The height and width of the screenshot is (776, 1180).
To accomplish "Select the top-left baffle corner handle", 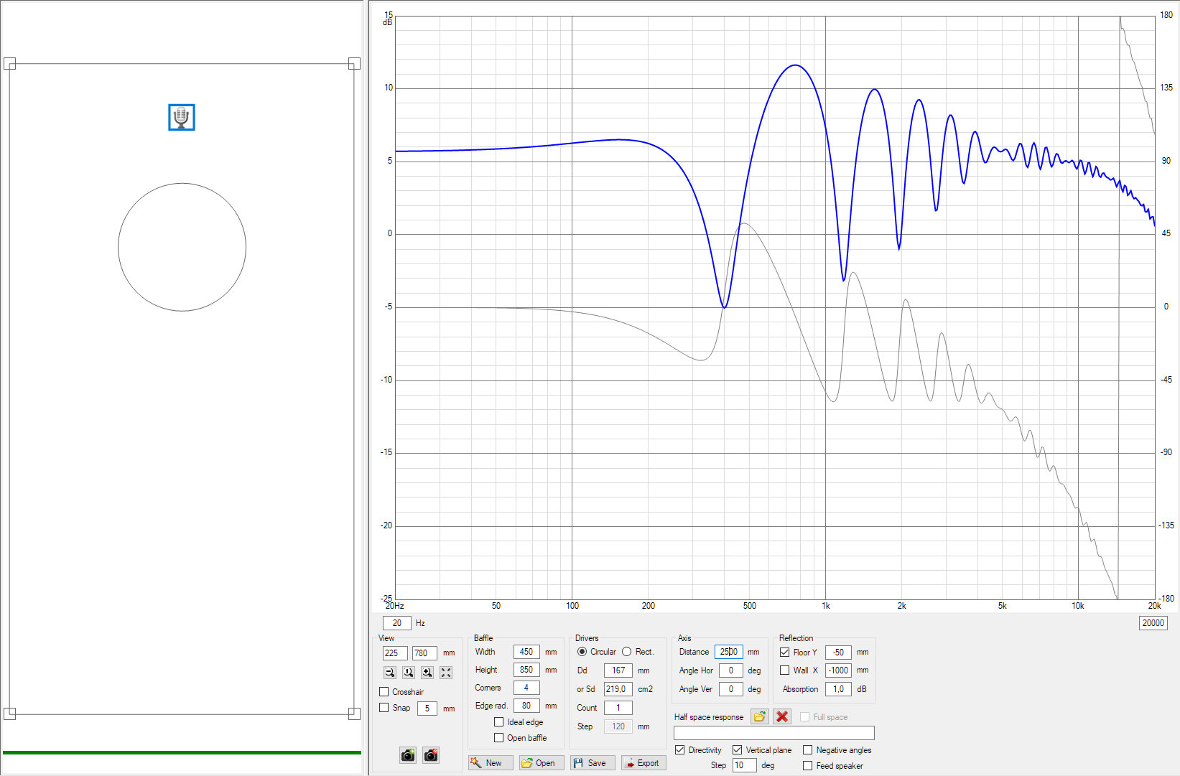I will click(9, 64).
